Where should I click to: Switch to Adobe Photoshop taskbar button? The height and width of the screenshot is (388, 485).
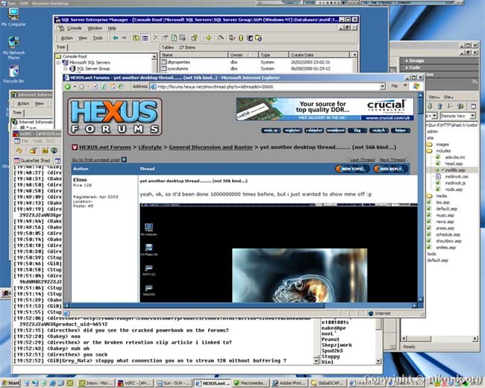(290, 383)
